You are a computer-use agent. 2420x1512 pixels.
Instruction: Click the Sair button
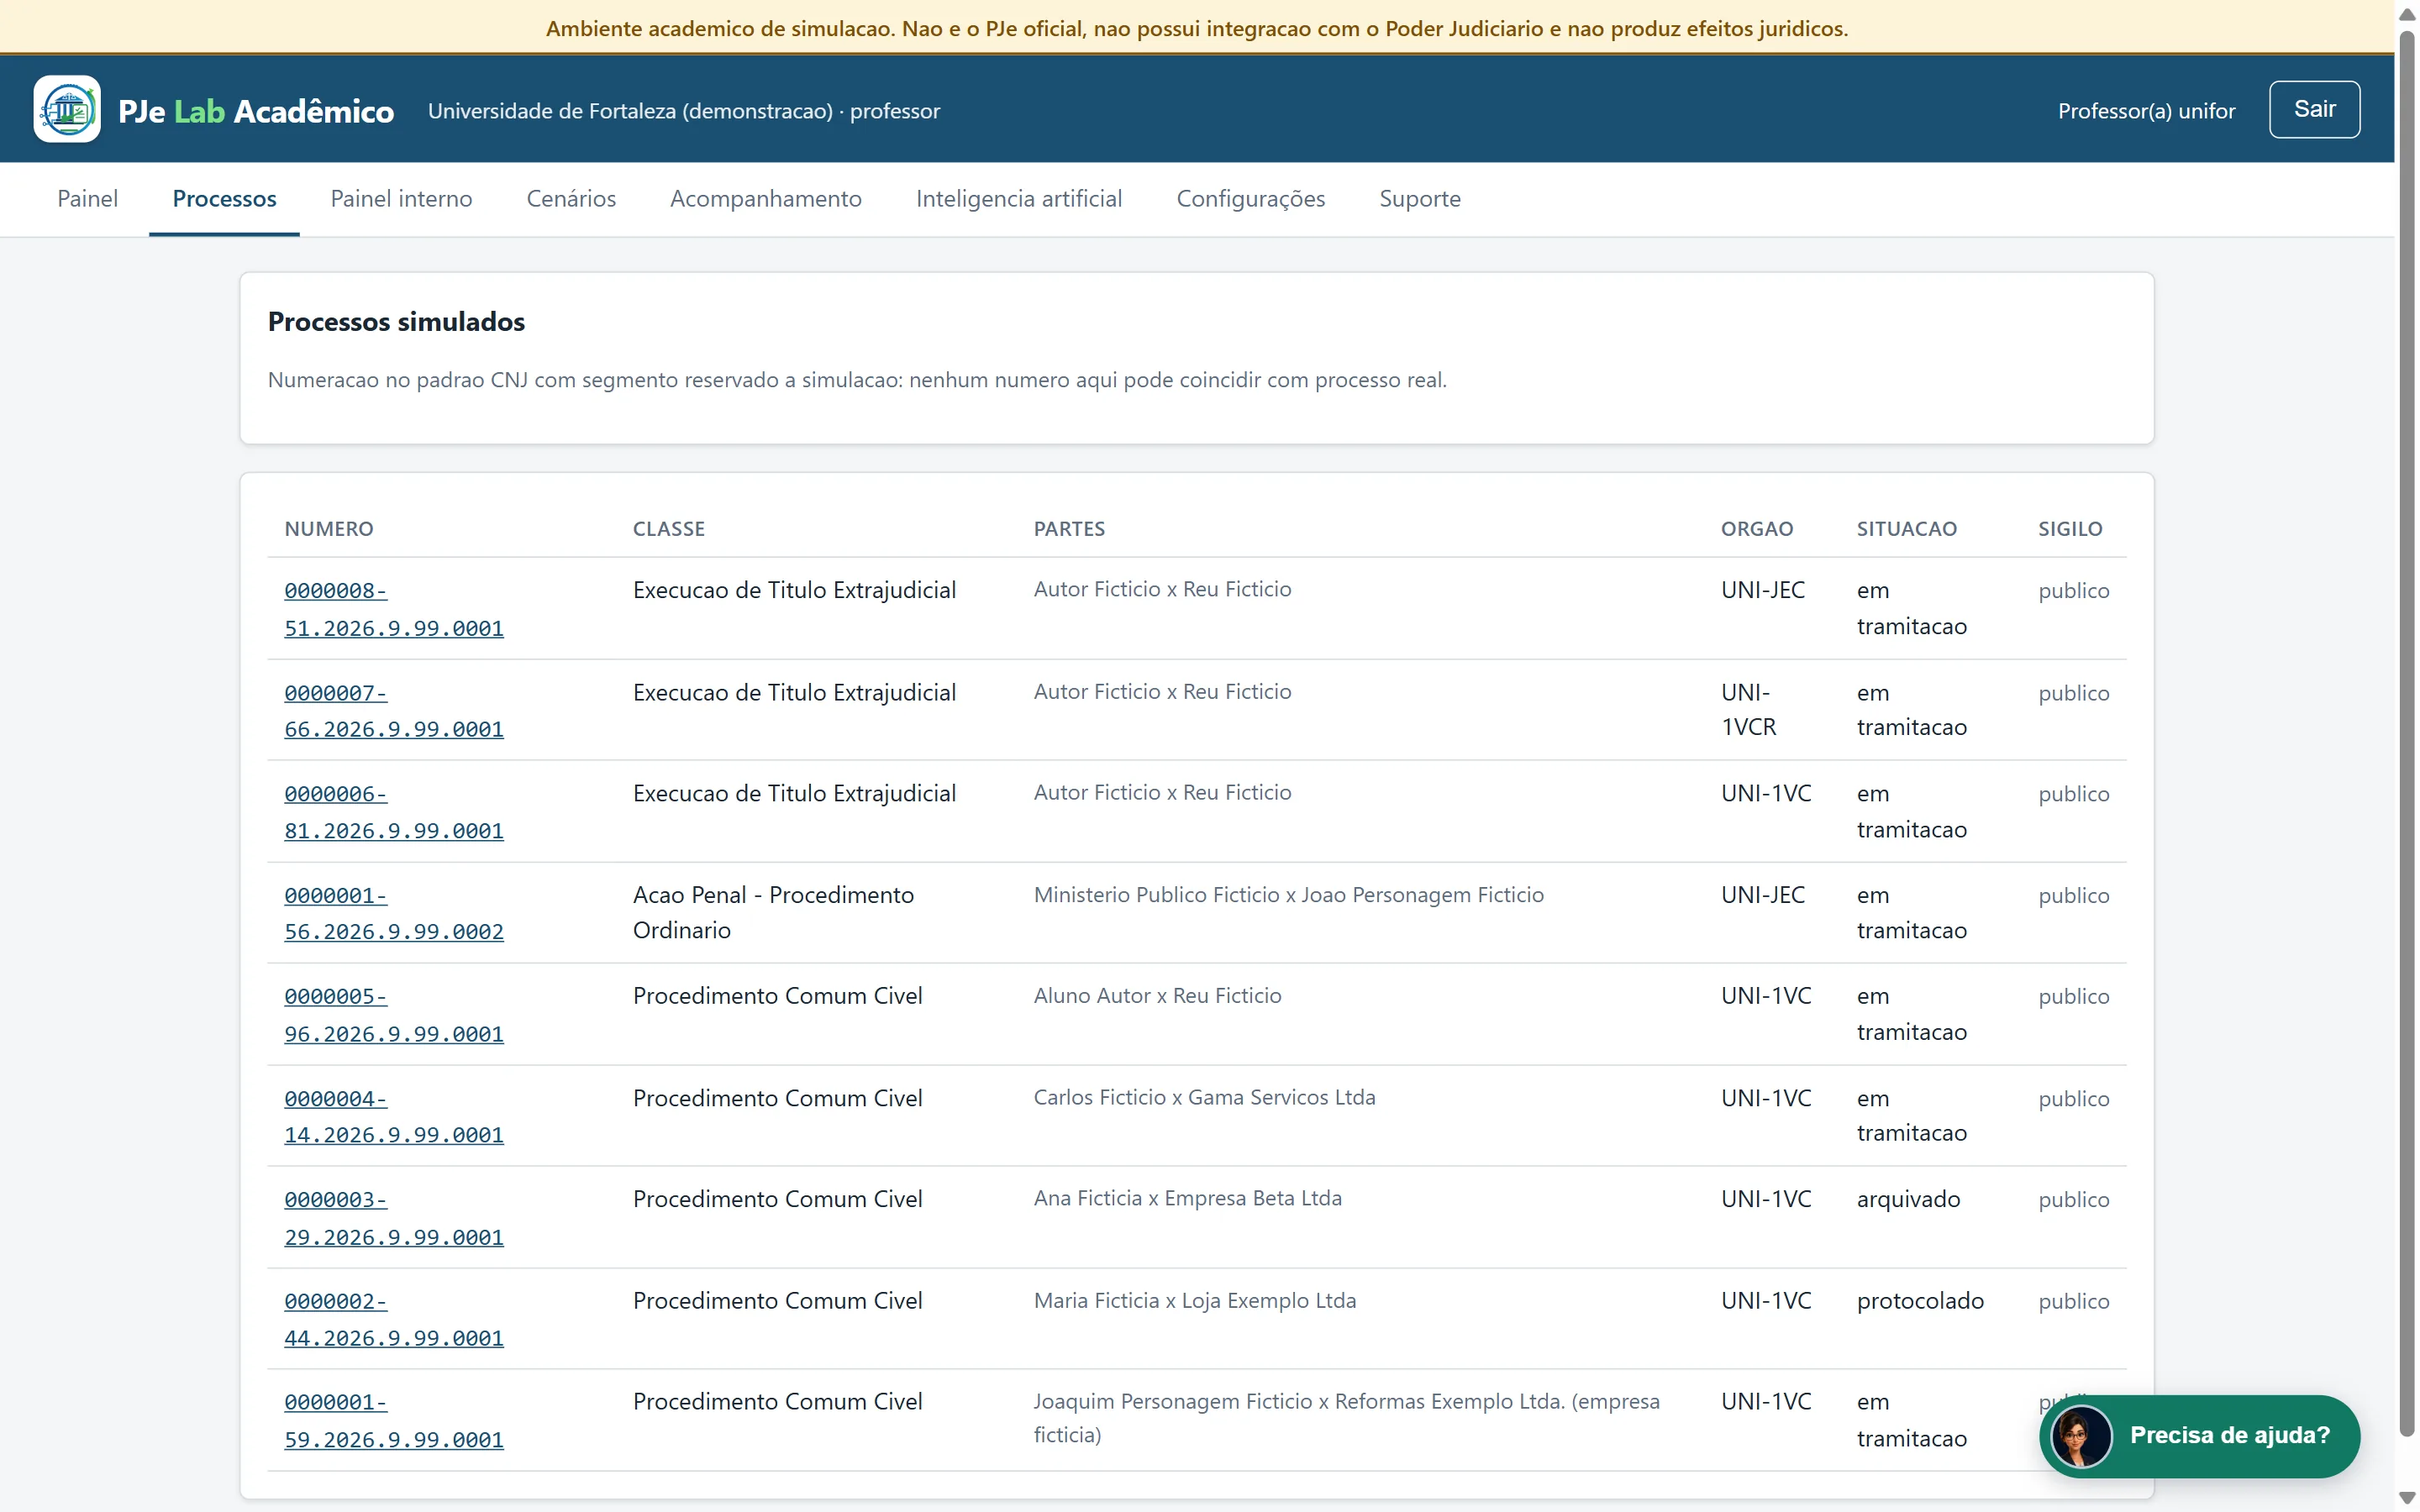tap(2314, 109)
